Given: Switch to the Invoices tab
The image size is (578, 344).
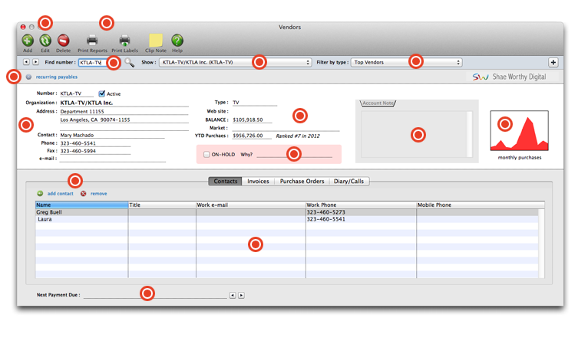Looking at the screenshot, I should coord(258,182).
